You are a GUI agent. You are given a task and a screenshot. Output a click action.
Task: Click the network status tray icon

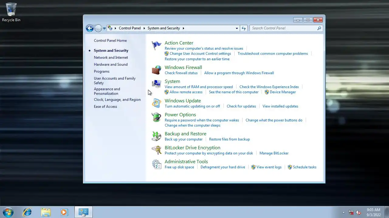(351, 212)
